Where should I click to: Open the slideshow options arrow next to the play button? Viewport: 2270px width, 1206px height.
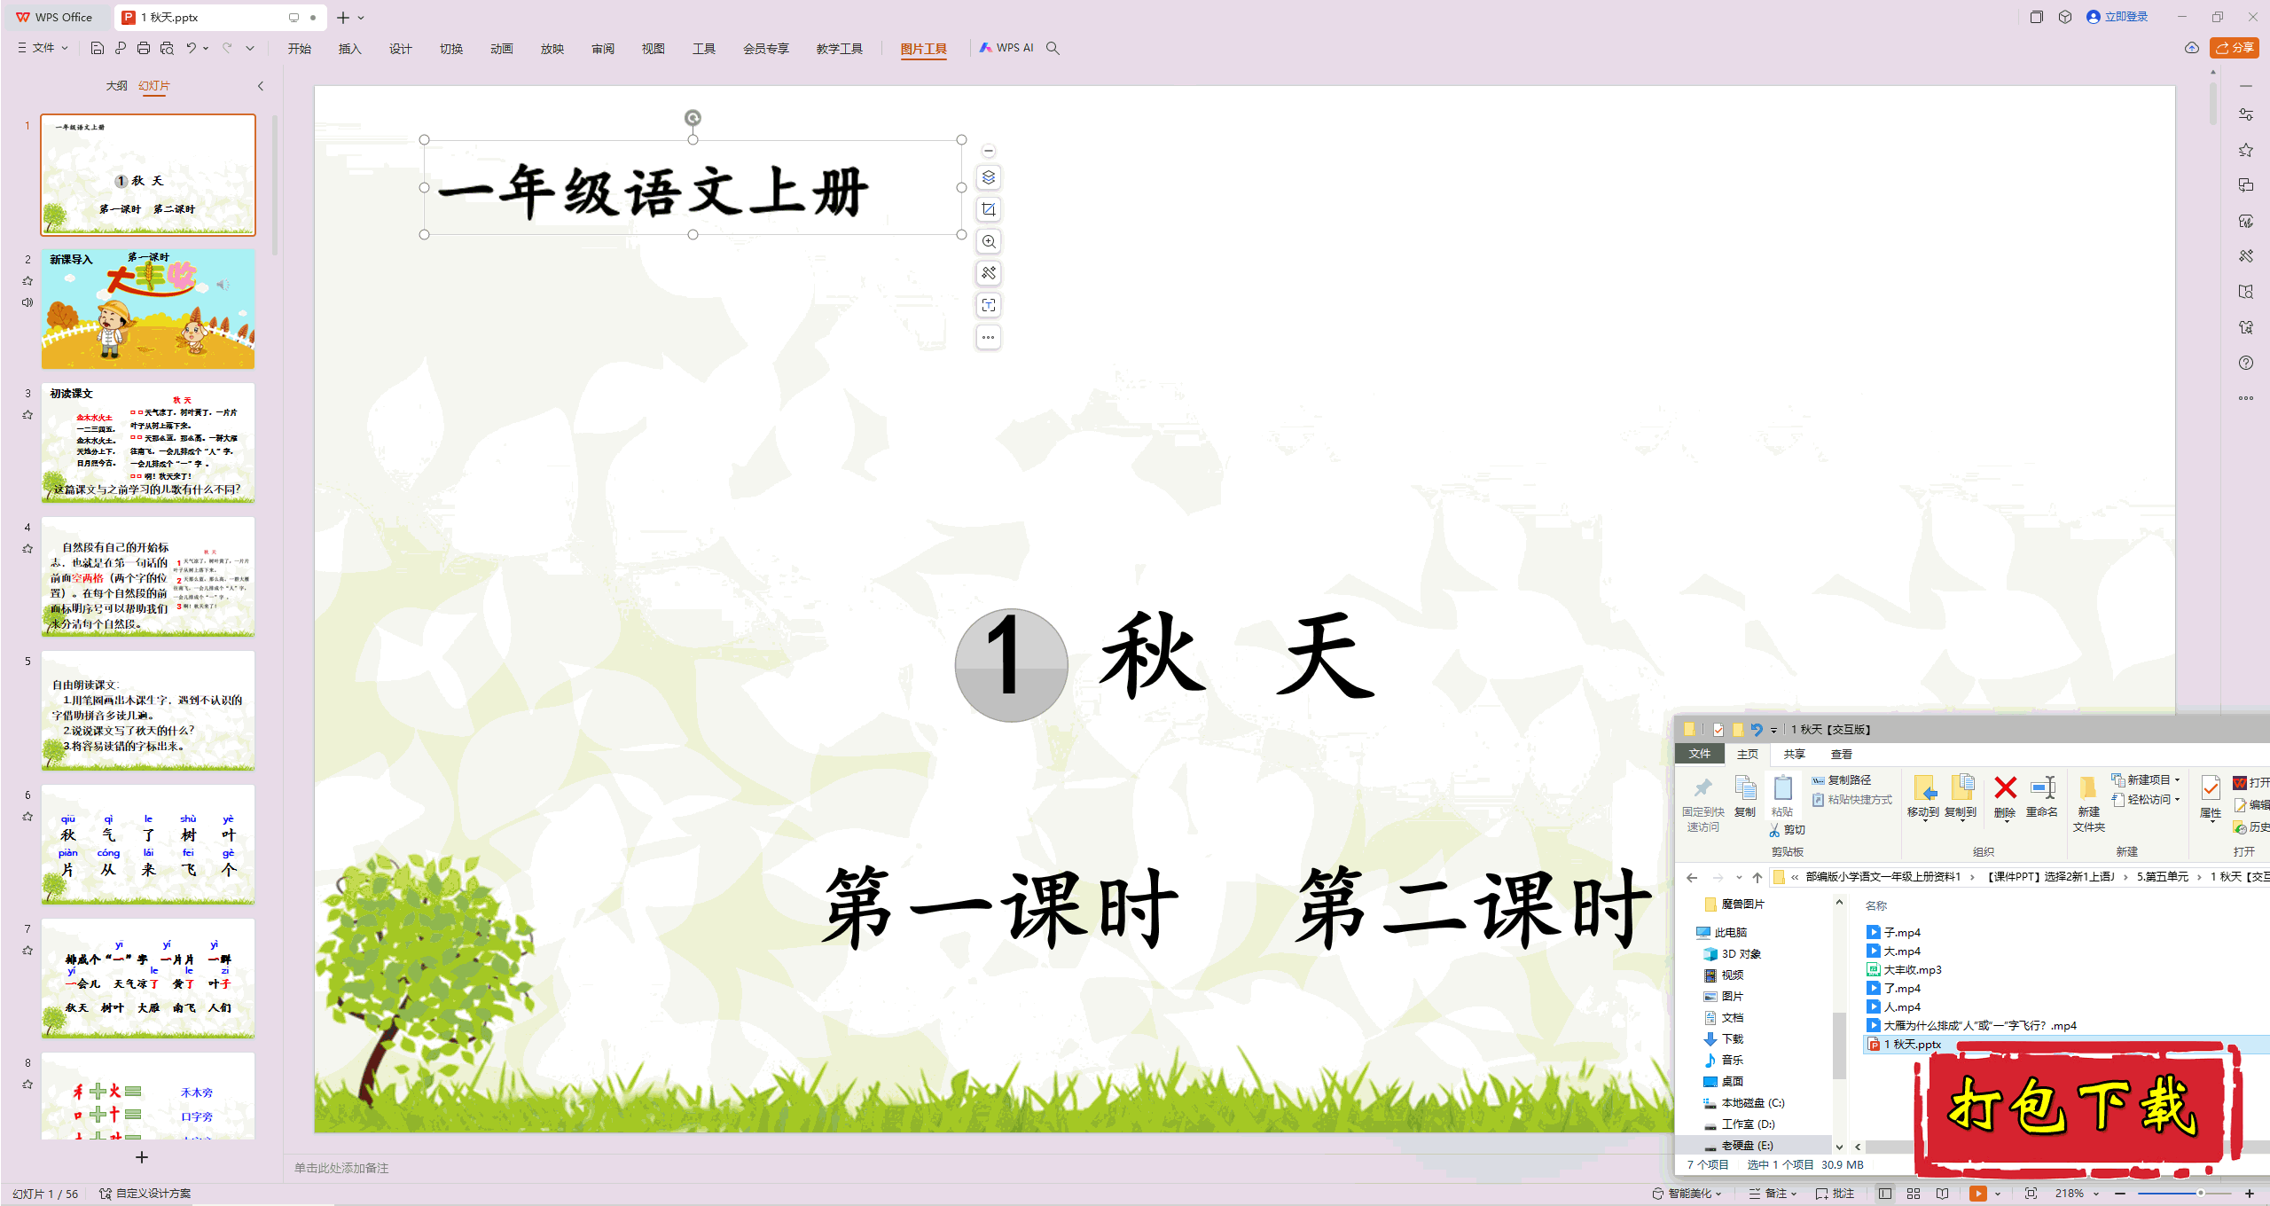click(1998, 1194)
